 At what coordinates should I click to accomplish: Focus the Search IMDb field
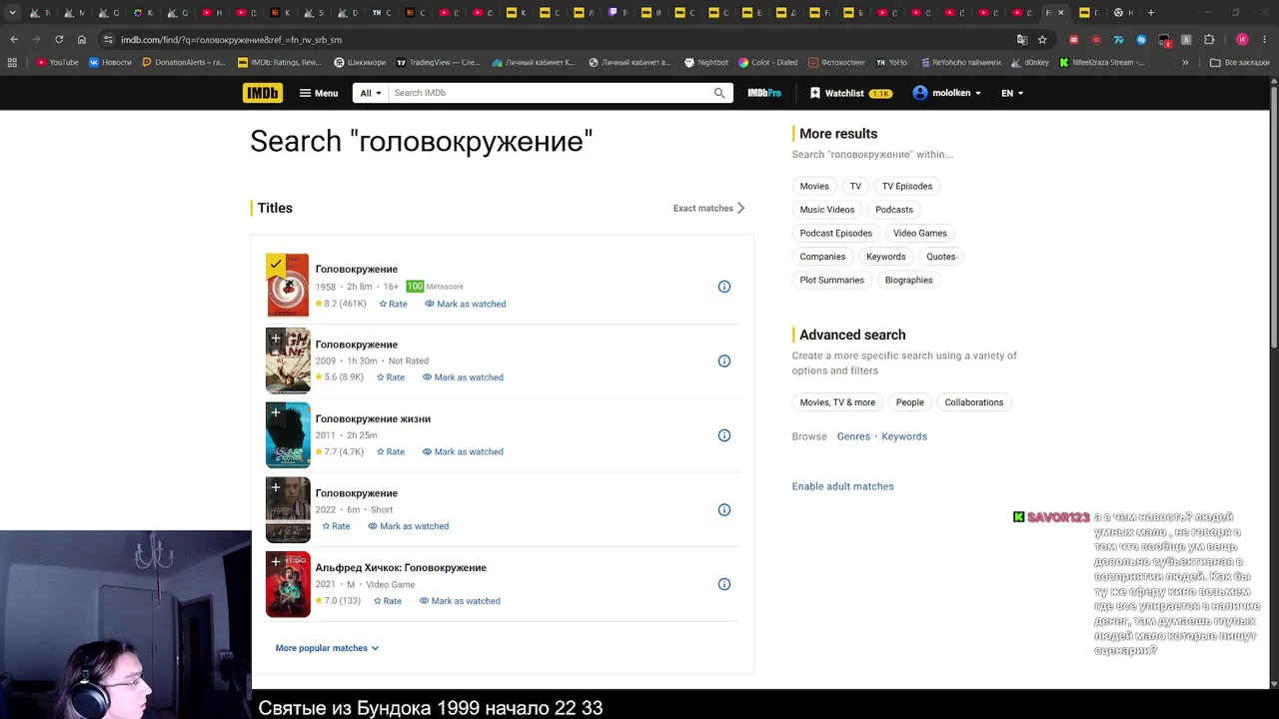(550, 93)
